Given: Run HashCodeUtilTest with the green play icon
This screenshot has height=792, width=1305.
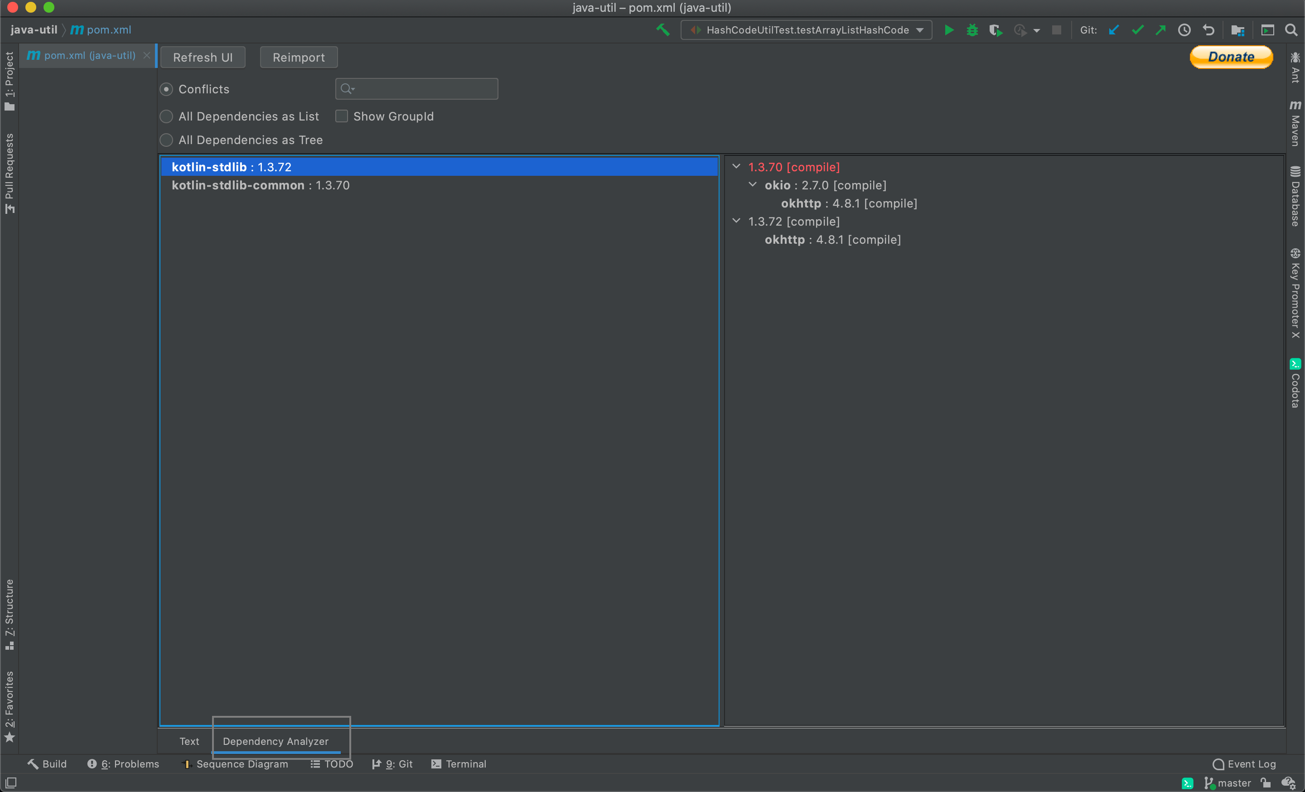Looking at the screenshot, I should (x=948, y=30).
